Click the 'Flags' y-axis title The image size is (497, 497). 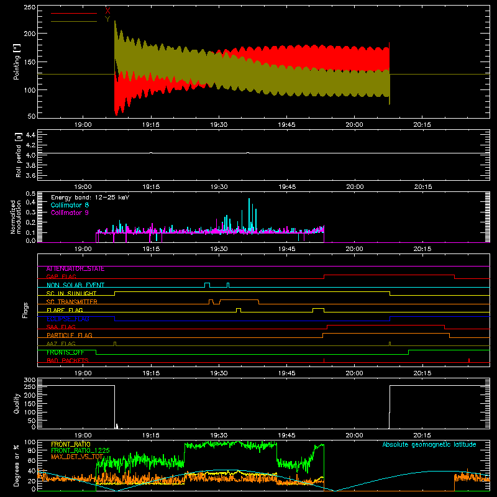click(25, 310)
